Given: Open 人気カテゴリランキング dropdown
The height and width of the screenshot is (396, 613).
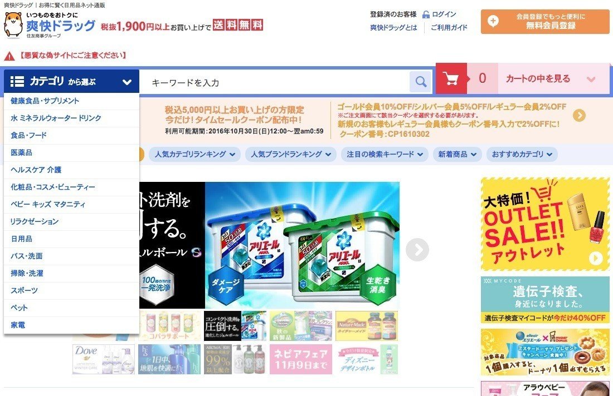Looking at the screenshot, I should (194, 154).
